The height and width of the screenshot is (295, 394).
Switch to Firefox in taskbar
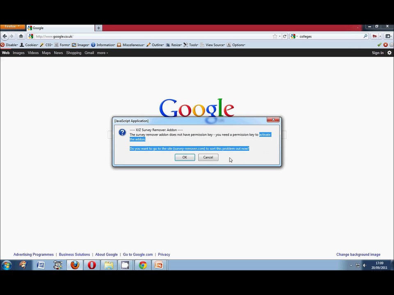pos(75,265)
